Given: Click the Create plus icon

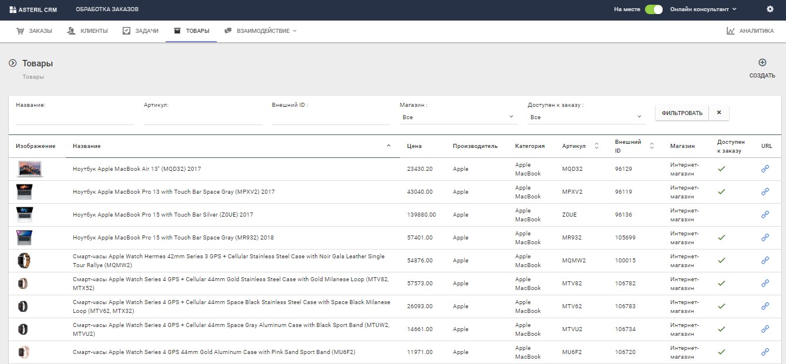Looking at the screenshot, I should (x=762, y=63).
